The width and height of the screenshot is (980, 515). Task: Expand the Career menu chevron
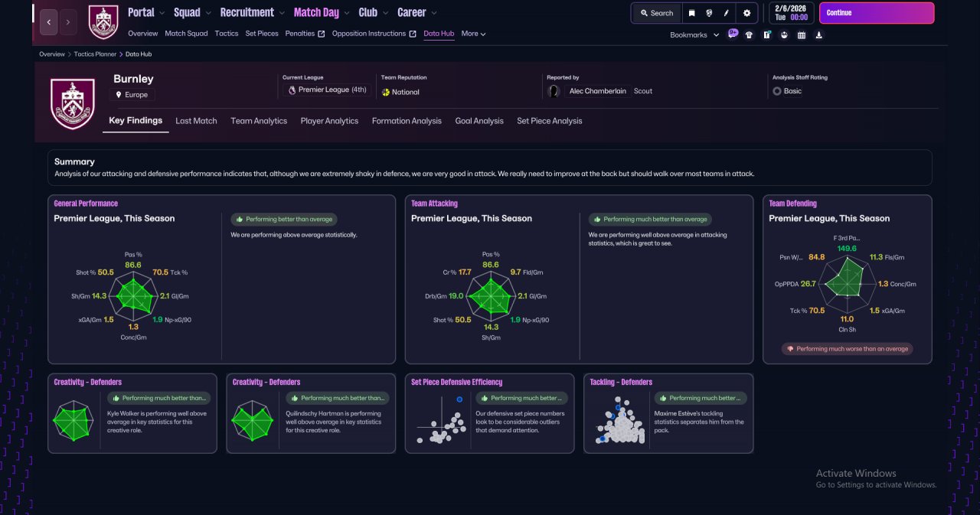[434, 13]
